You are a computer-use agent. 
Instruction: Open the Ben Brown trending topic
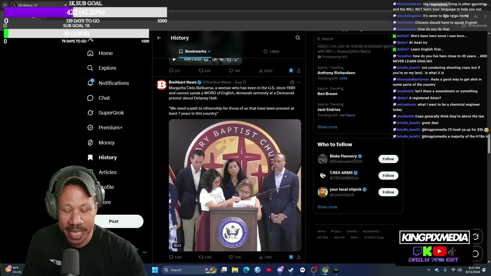(x=327, y=94)
